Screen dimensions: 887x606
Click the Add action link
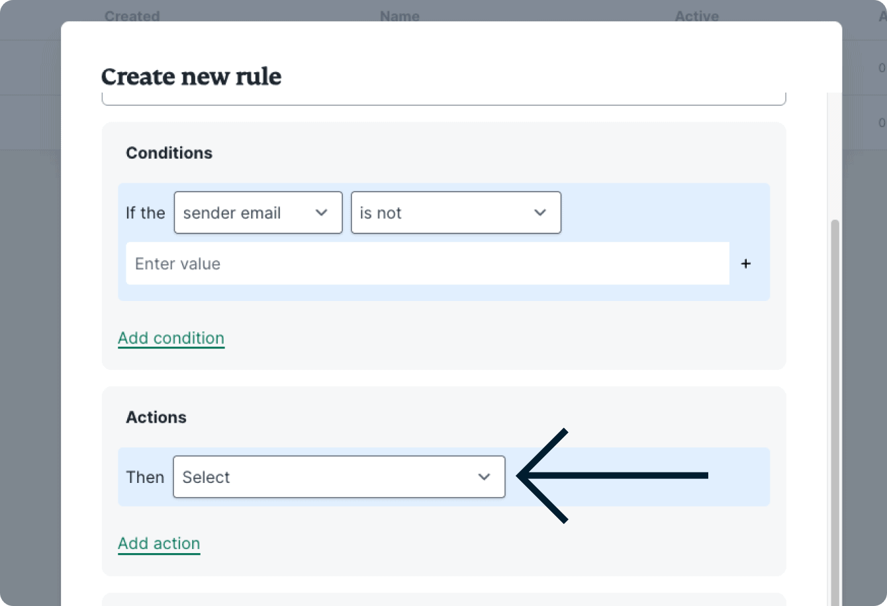tap(159, 543)
